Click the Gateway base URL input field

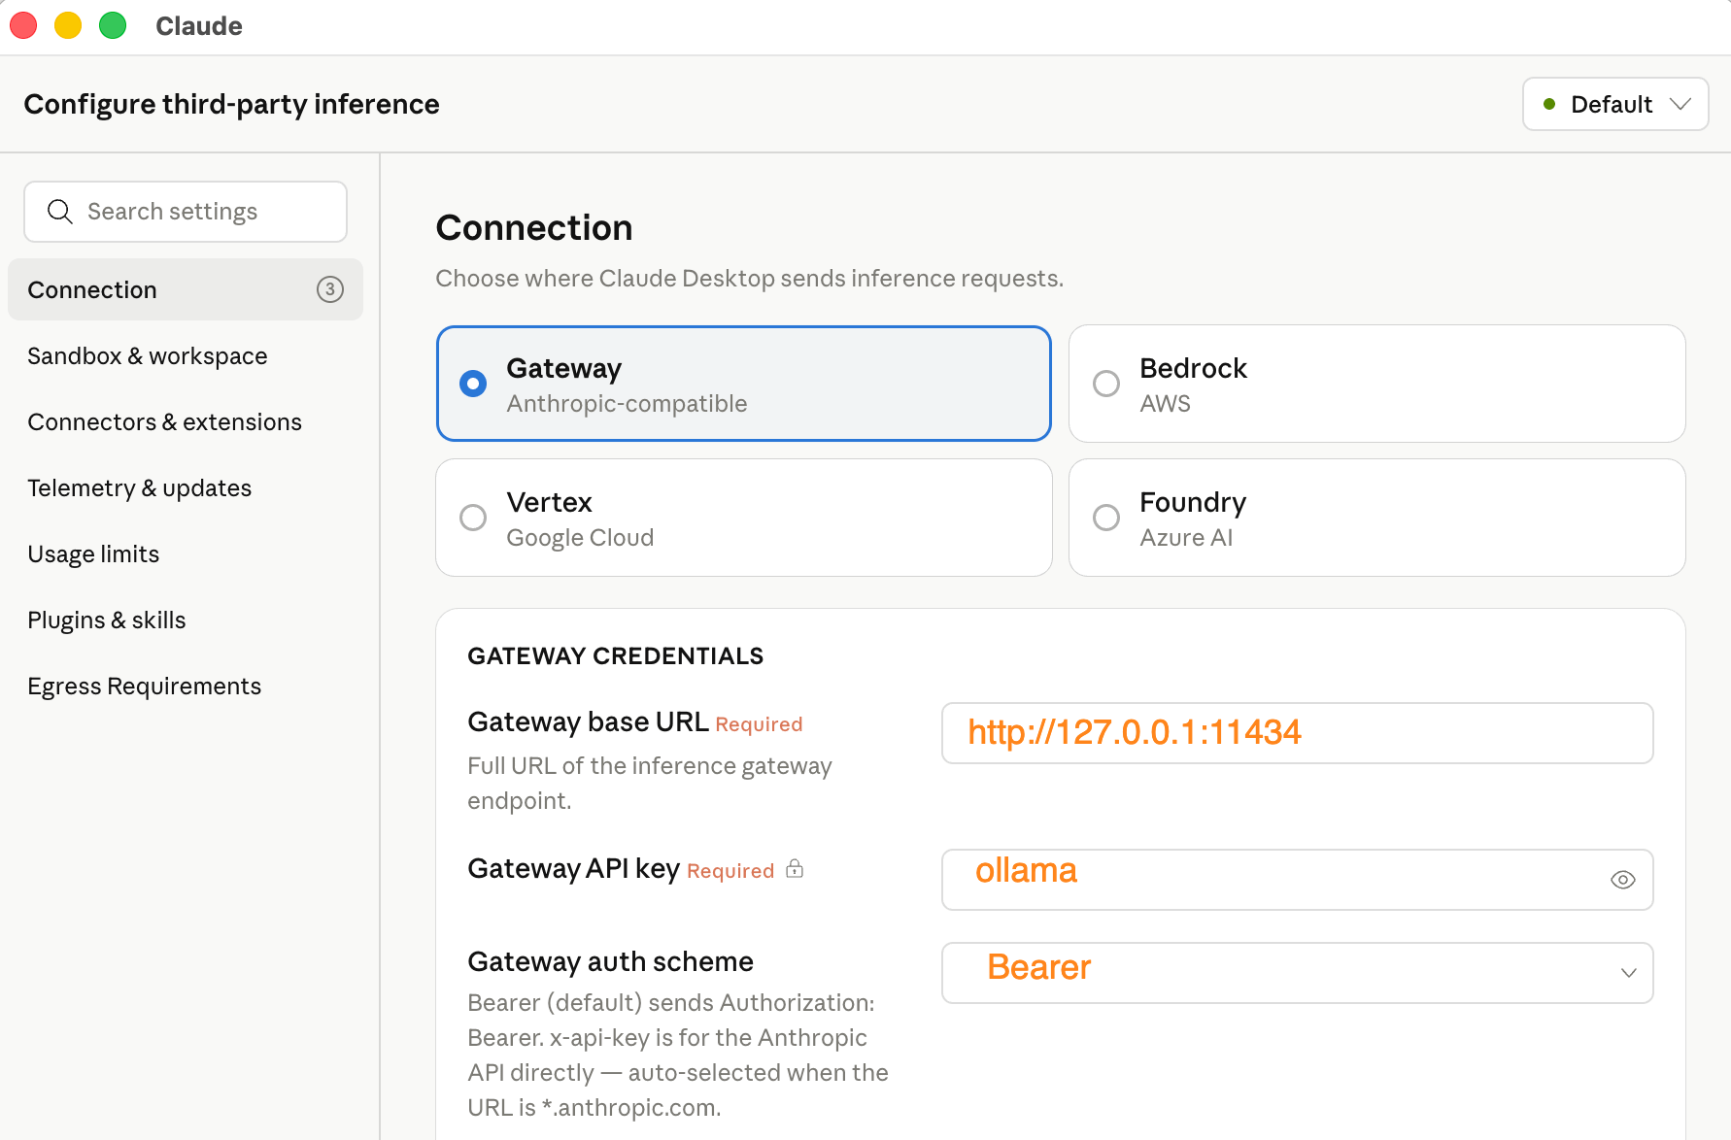(x=1297, y=733)
